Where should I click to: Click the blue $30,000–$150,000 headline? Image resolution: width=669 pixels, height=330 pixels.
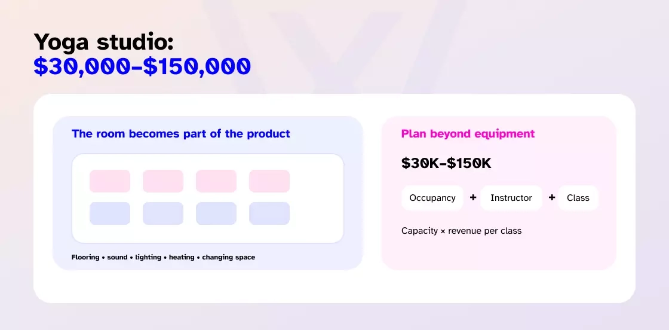(142, 66)
